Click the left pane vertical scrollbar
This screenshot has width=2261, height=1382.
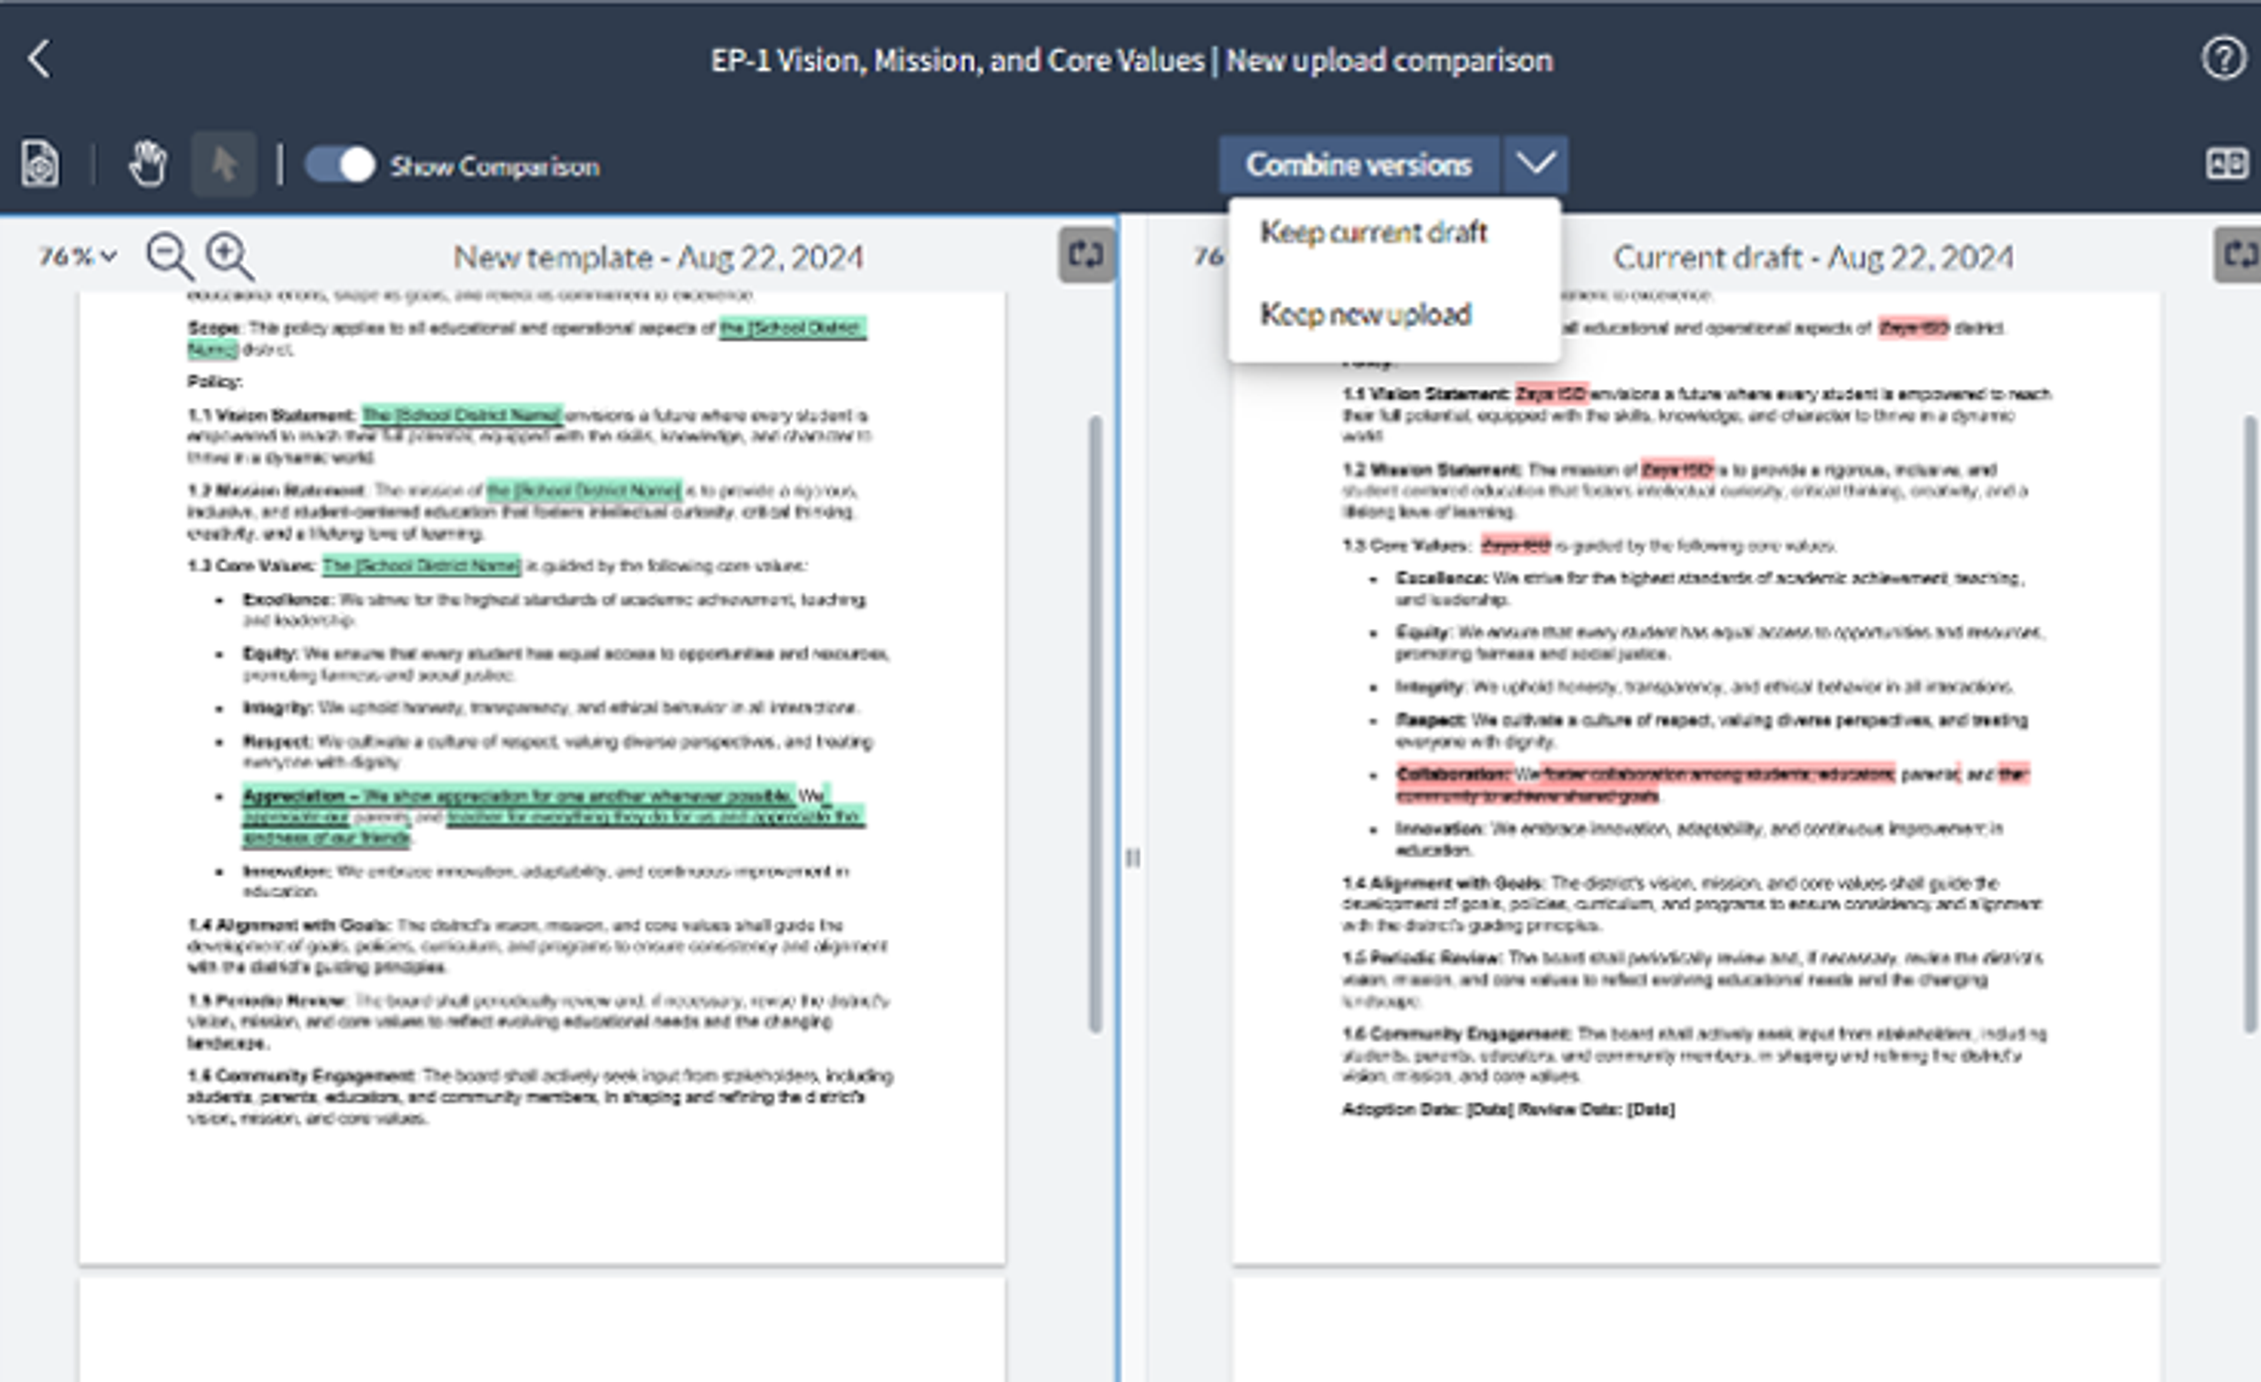(x=1095, y=725)
